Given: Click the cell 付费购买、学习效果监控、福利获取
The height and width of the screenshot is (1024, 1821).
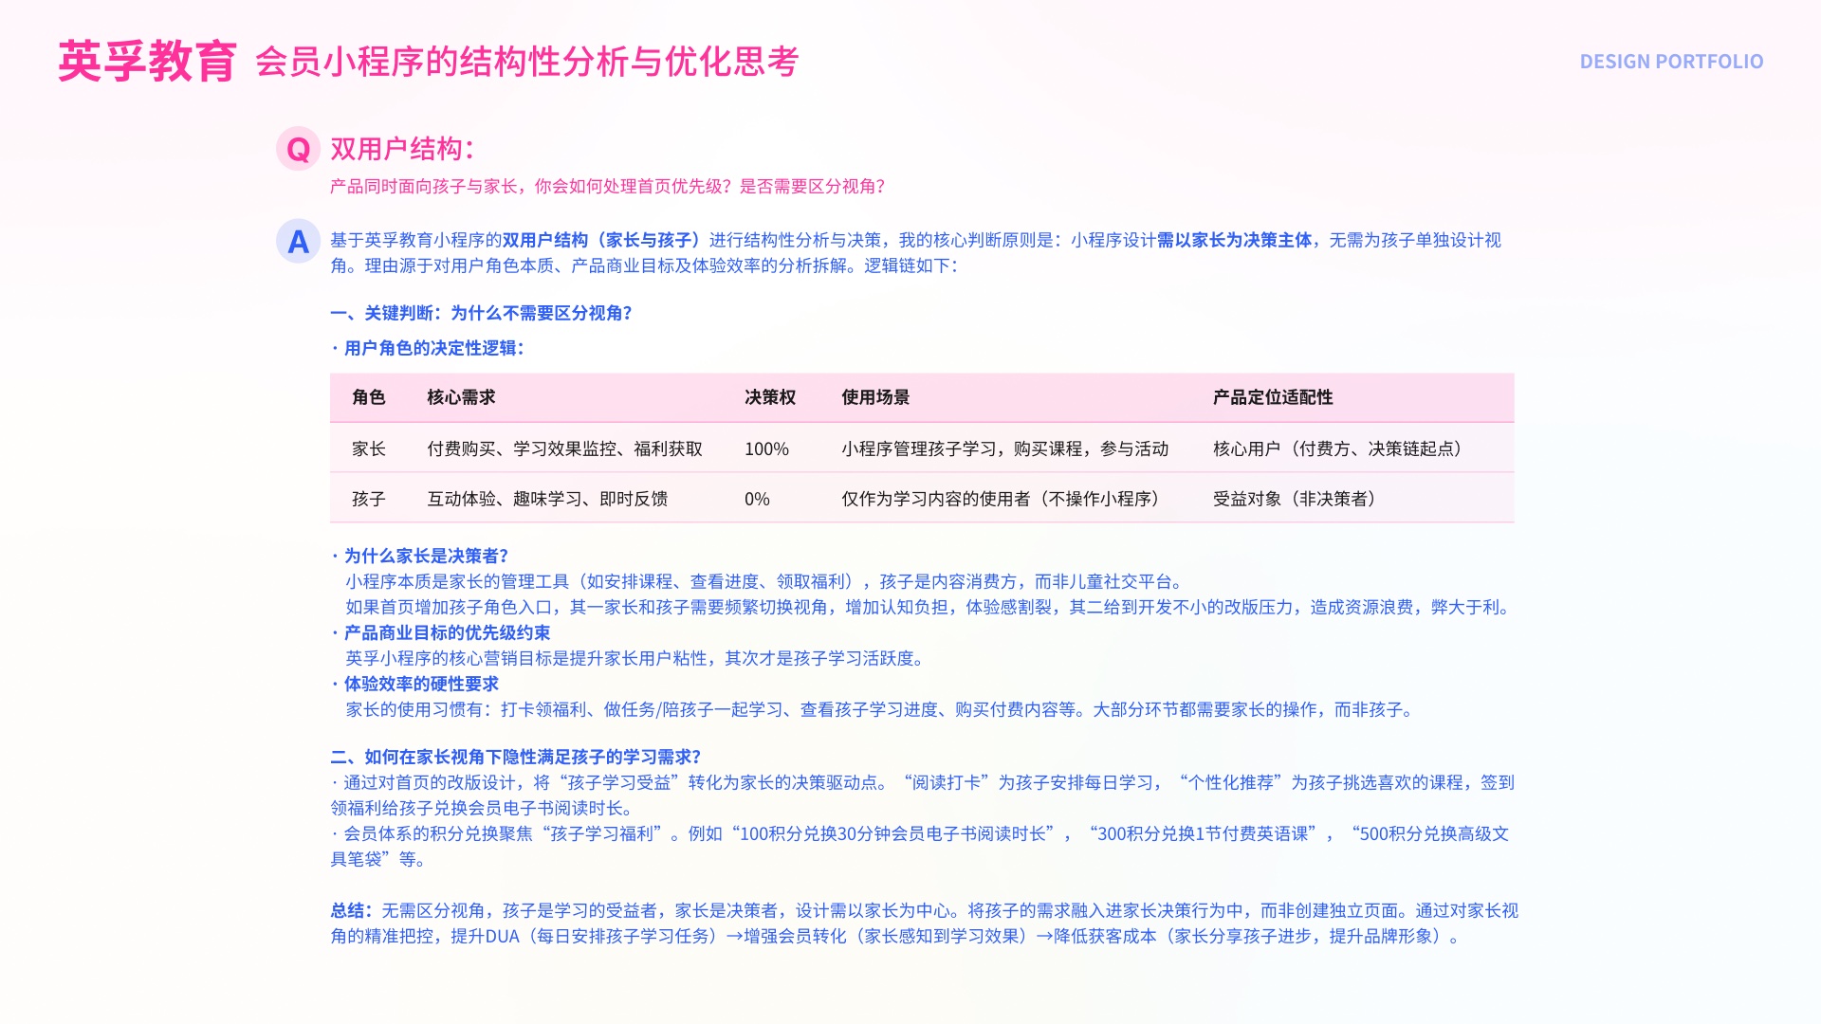Looking at the screenshot, I should tap(565, 448).
